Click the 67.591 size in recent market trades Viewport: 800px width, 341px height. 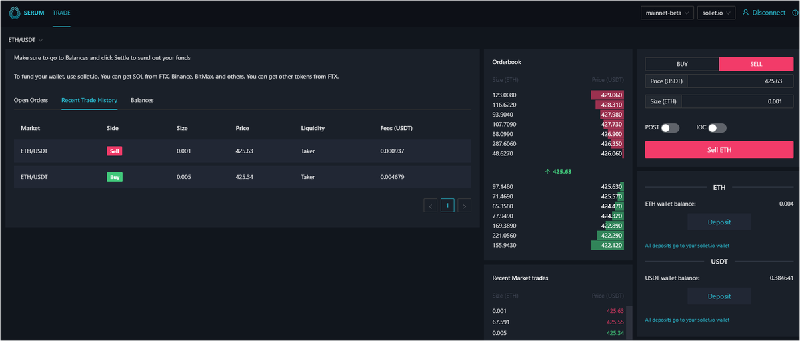click(501, 321)
